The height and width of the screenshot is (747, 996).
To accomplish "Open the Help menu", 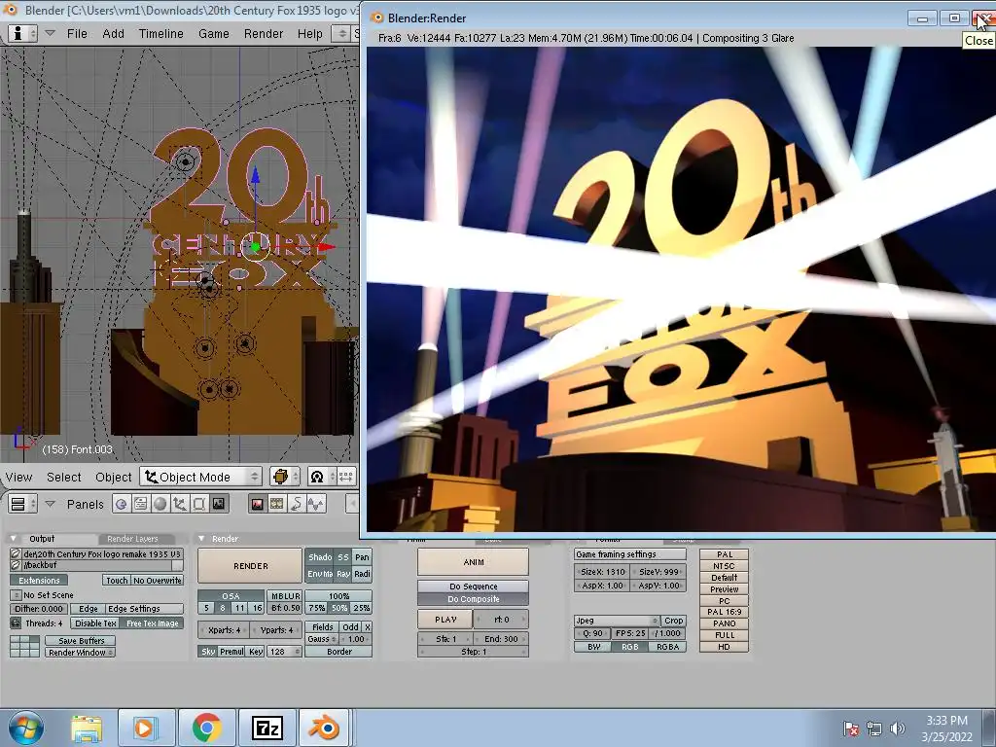I will (x=309, y=34).
